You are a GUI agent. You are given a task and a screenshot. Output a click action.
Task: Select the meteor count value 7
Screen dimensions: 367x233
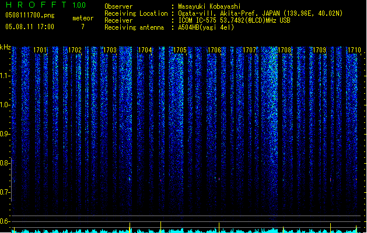click(x=83, y=27)
